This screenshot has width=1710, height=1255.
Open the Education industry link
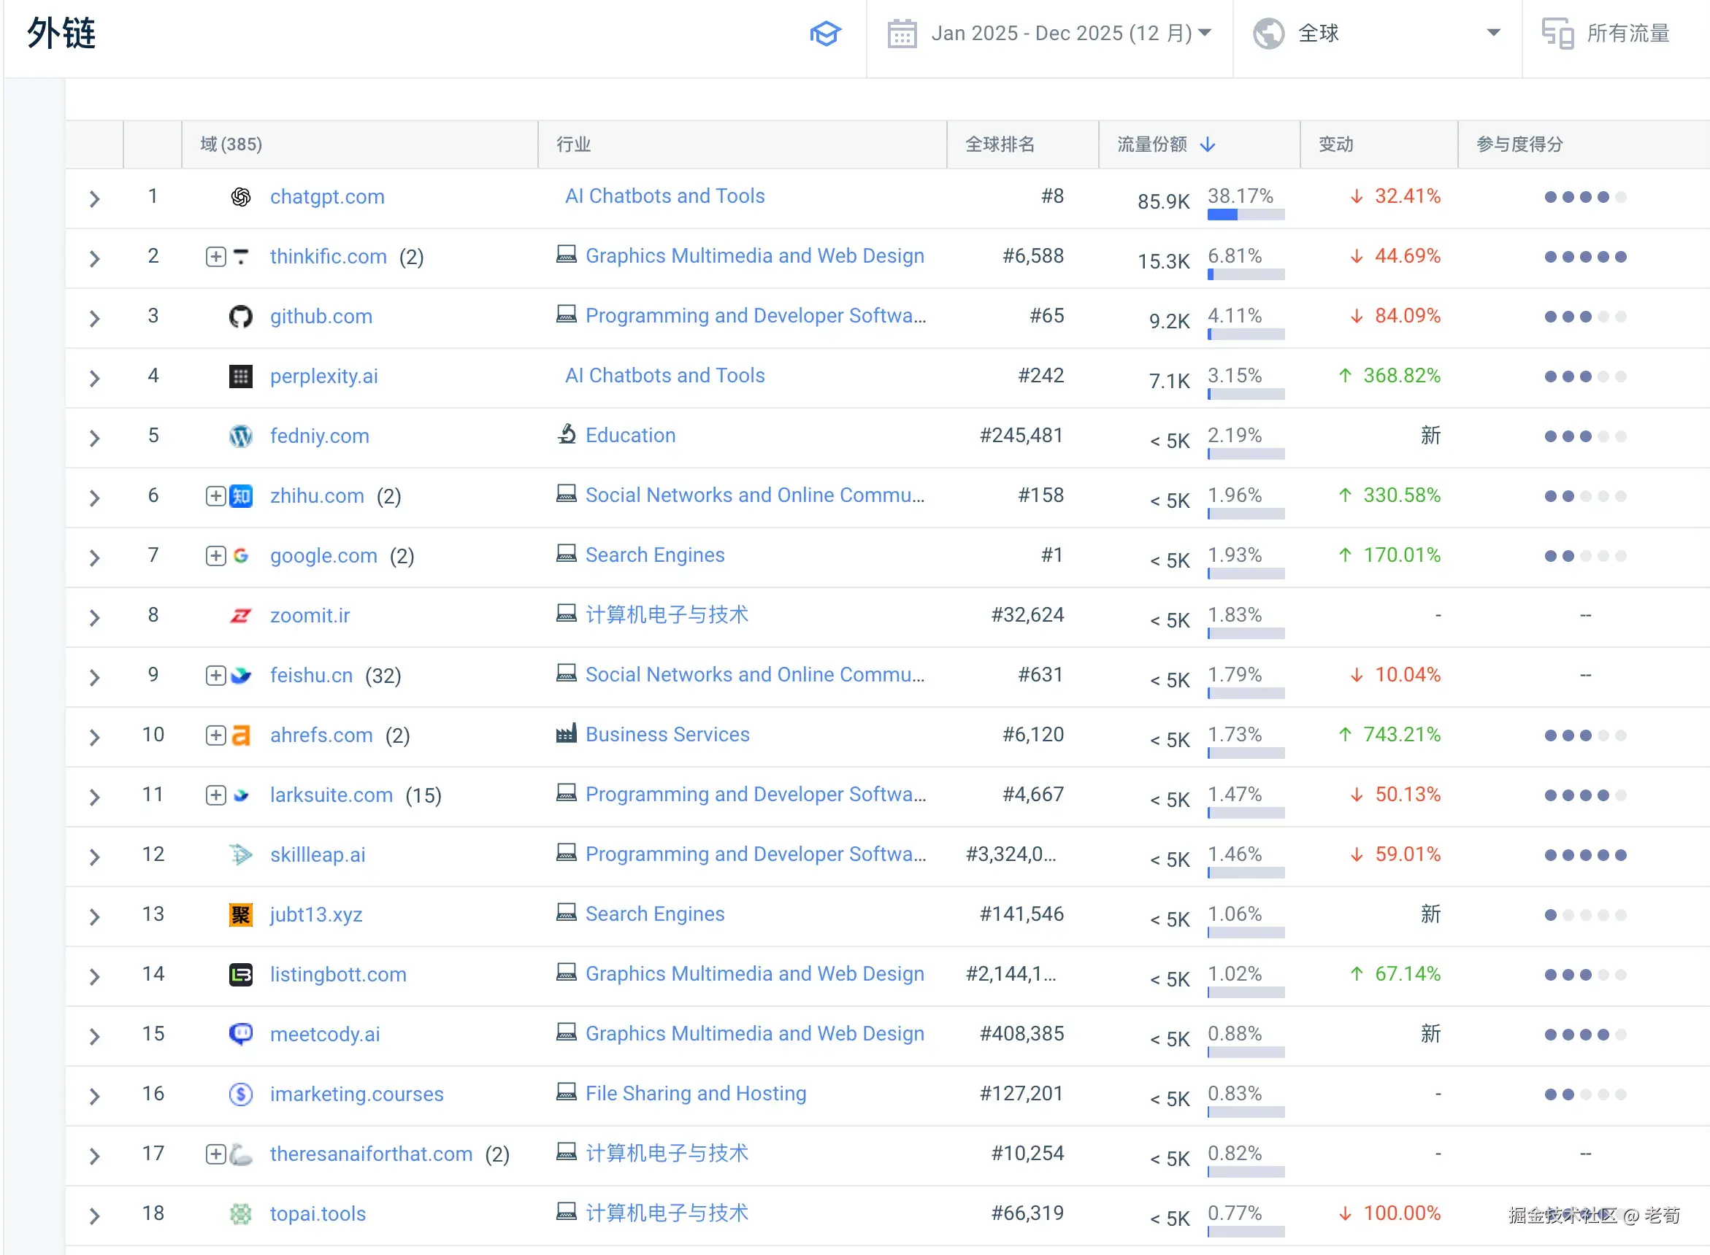tap(630, 436)
